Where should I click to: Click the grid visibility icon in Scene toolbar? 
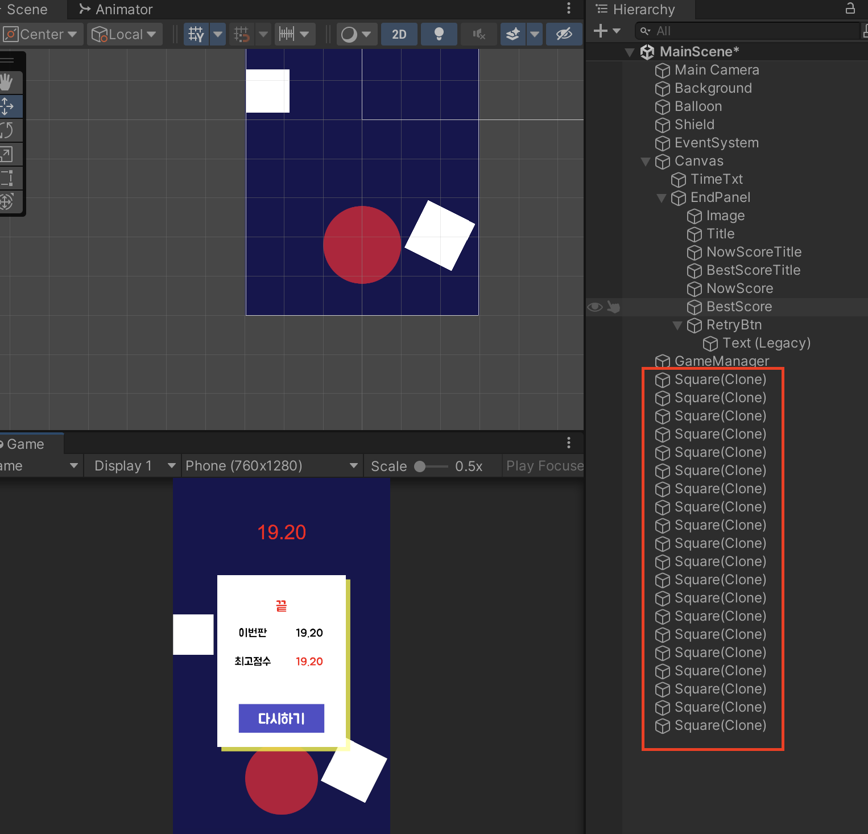click(196, 34)
